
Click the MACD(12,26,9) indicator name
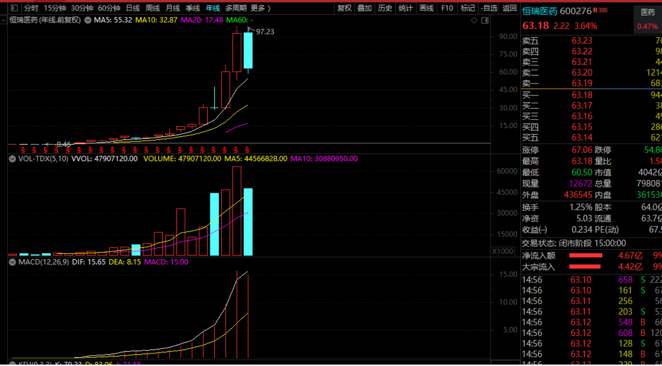[x=43, y=262]
